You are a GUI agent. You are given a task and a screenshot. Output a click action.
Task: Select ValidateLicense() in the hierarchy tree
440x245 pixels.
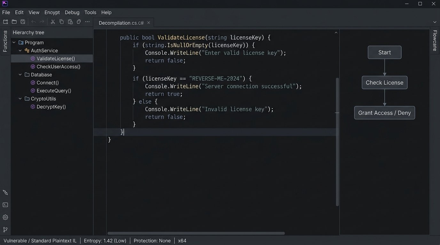click(x=52, y=59)
